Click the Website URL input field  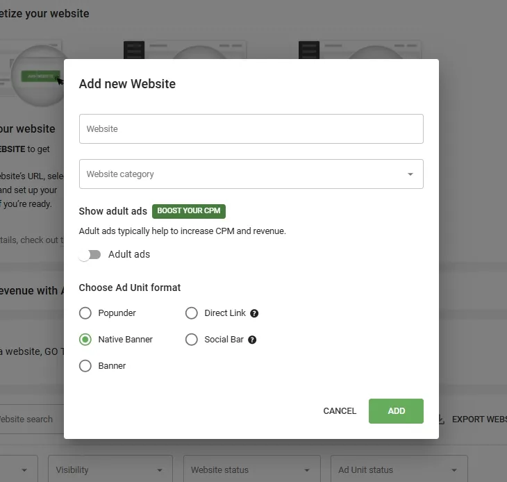coord(251,129)
